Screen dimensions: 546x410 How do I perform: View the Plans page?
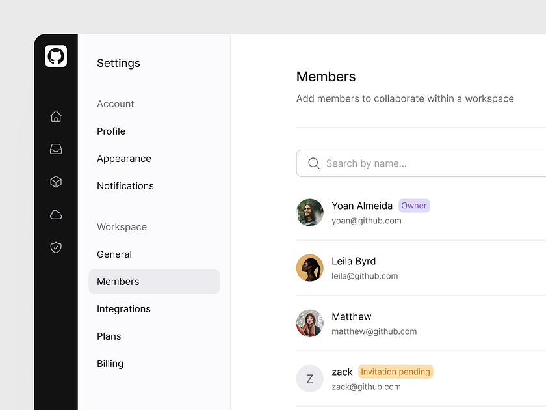click(x=109, y=336)
